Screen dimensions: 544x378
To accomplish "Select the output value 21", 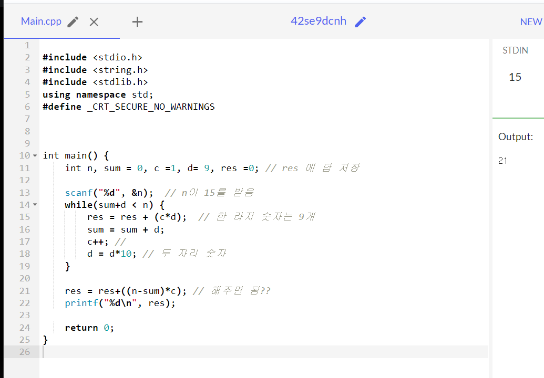I will (502, 161).
